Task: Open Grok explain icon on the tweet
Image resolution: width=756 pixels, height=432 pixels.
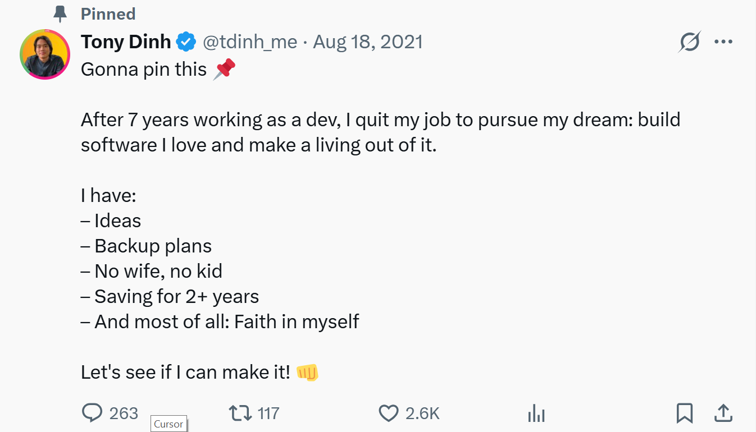Action: pyautogui.click(x=689, y=42)
